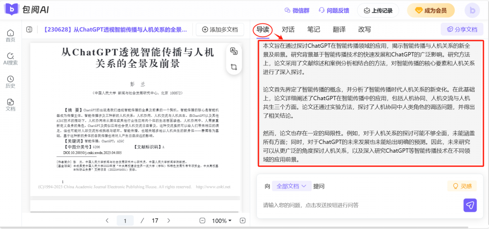The width and height of the screenshot is (489, 229).
Task: Open 历史 in the sidebar
Action: [x=11, y=82]
